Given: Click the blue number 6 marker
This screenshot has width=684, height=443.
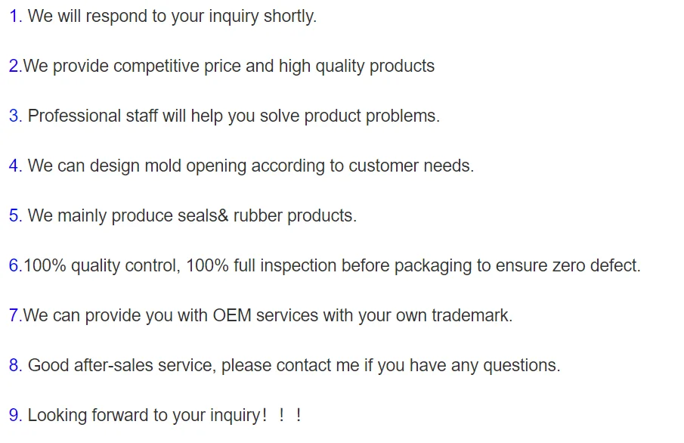Looking at the screenshot, I should 14,266.
